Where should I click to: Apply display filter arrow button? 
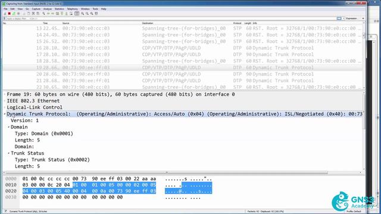[x=339, y=18]
